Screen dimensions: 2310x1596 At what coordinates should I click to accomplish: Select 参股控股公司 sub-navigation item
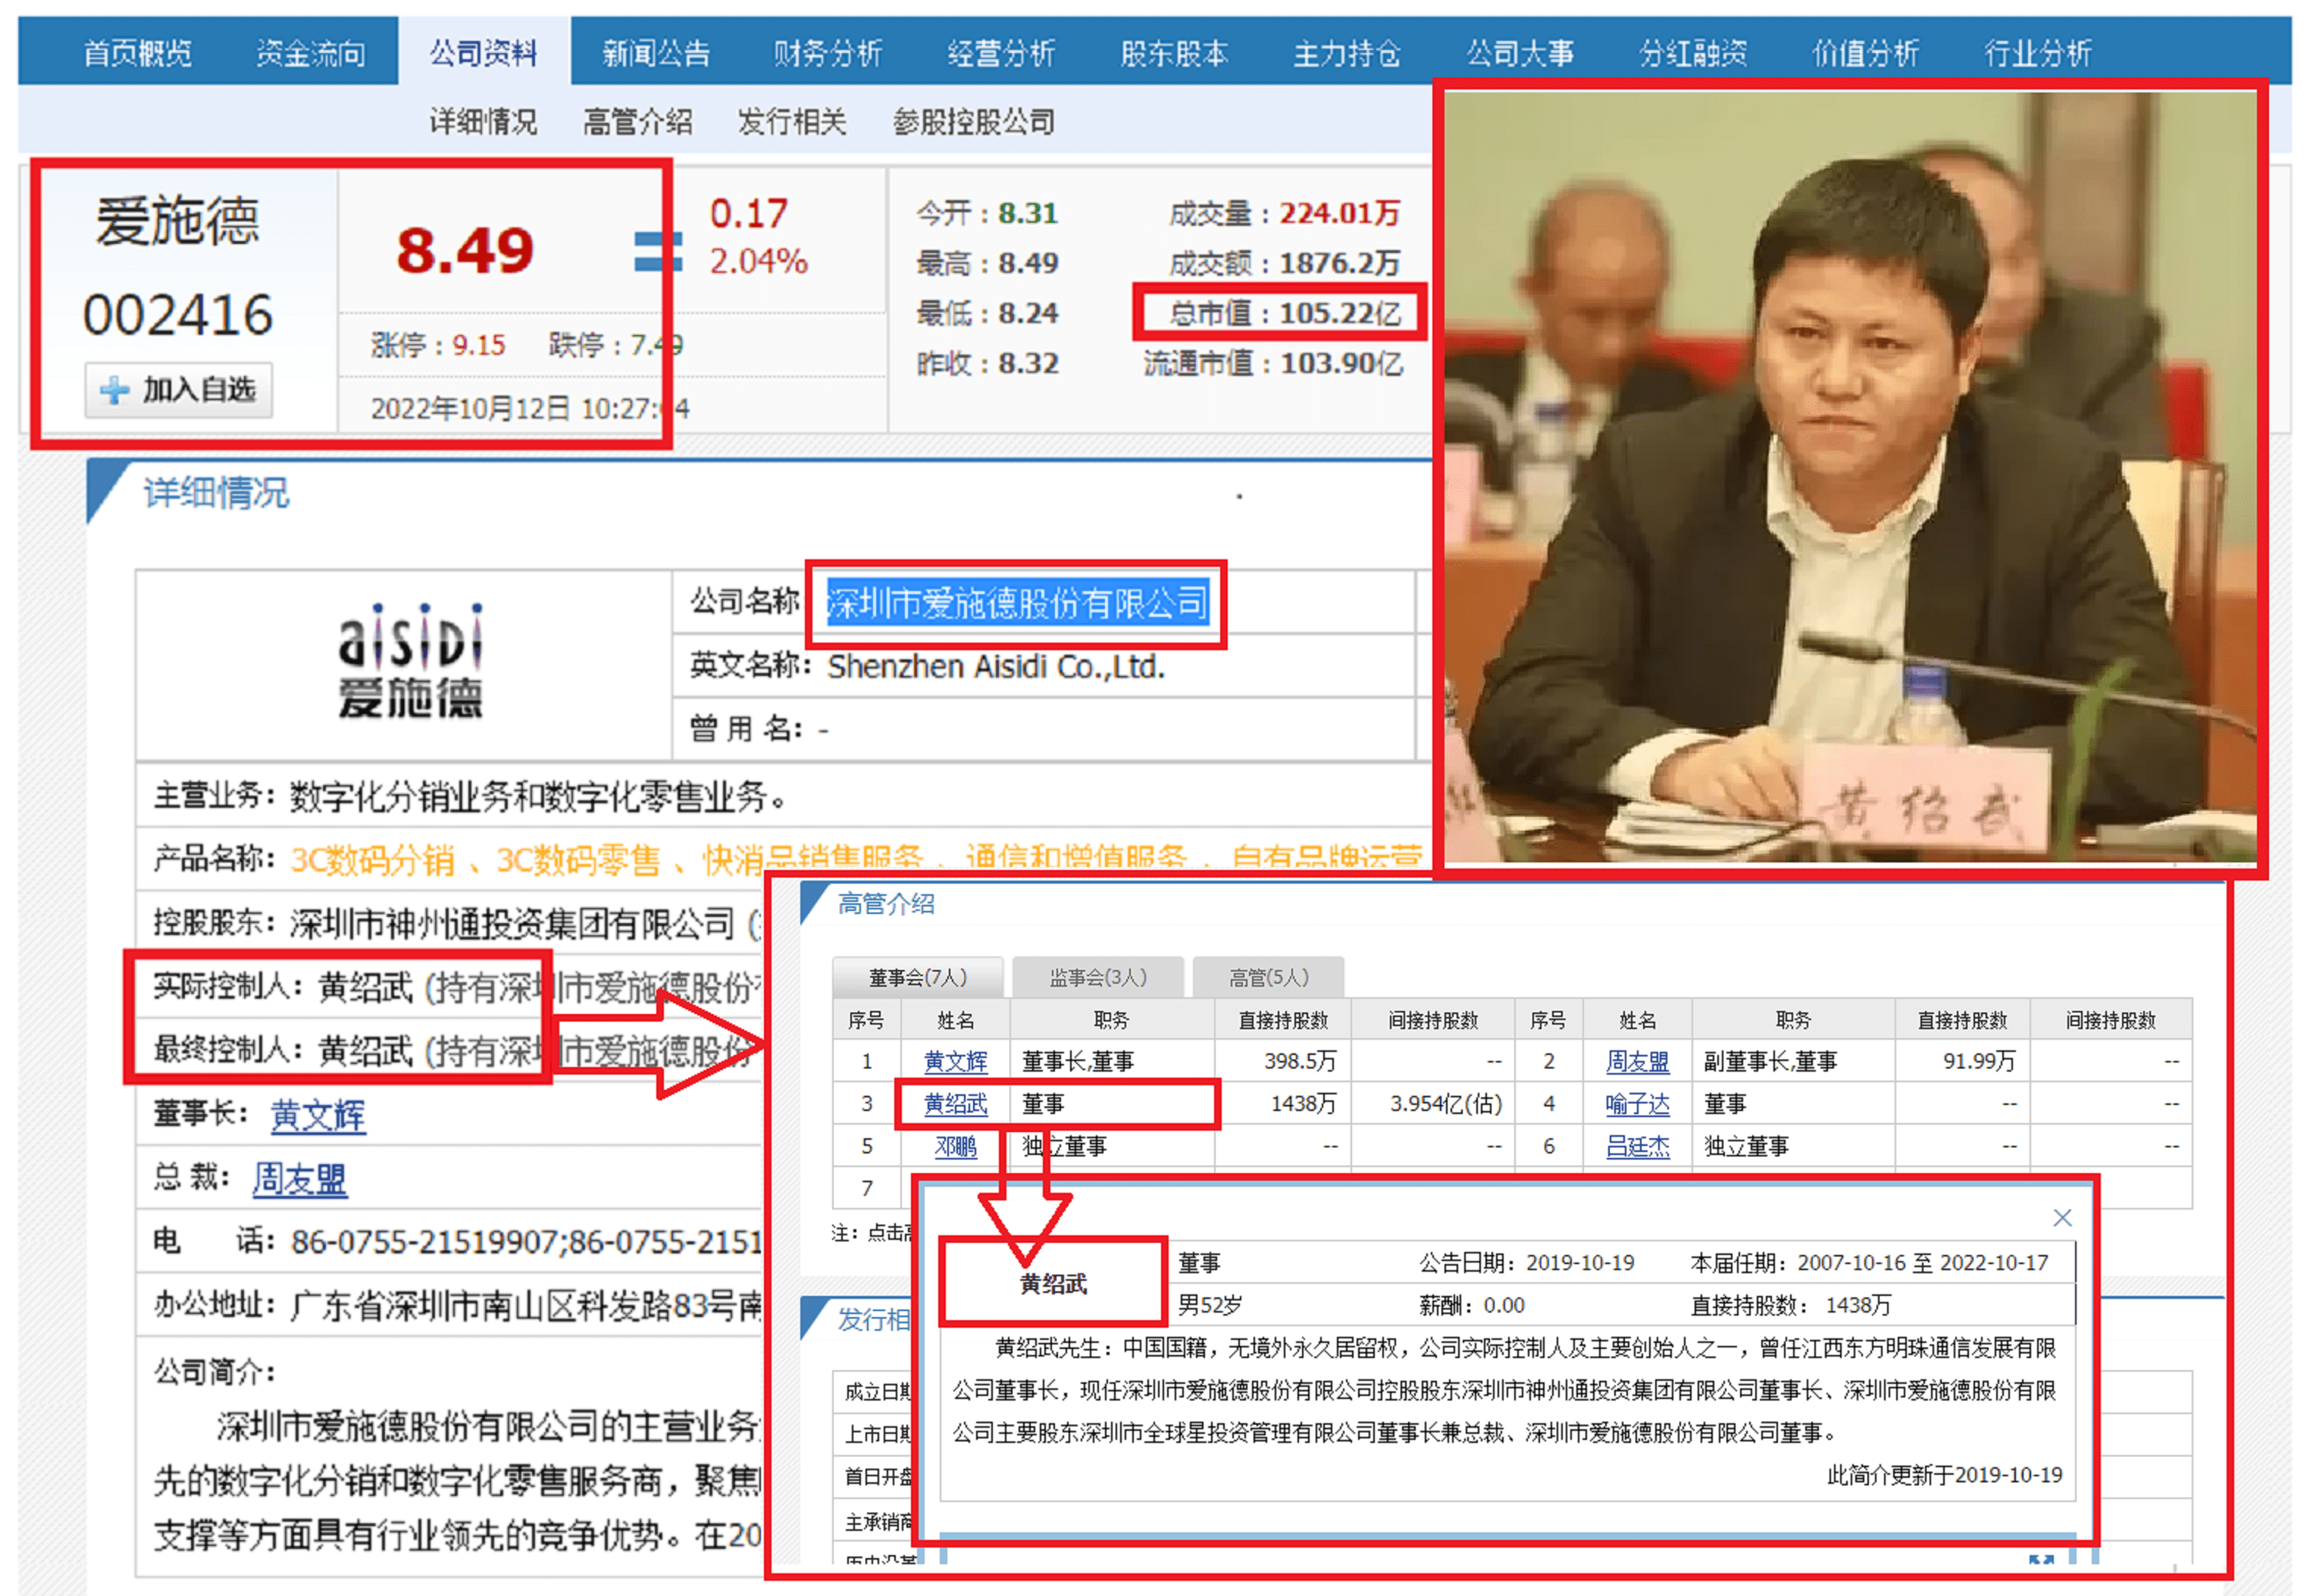click(974, 122)
